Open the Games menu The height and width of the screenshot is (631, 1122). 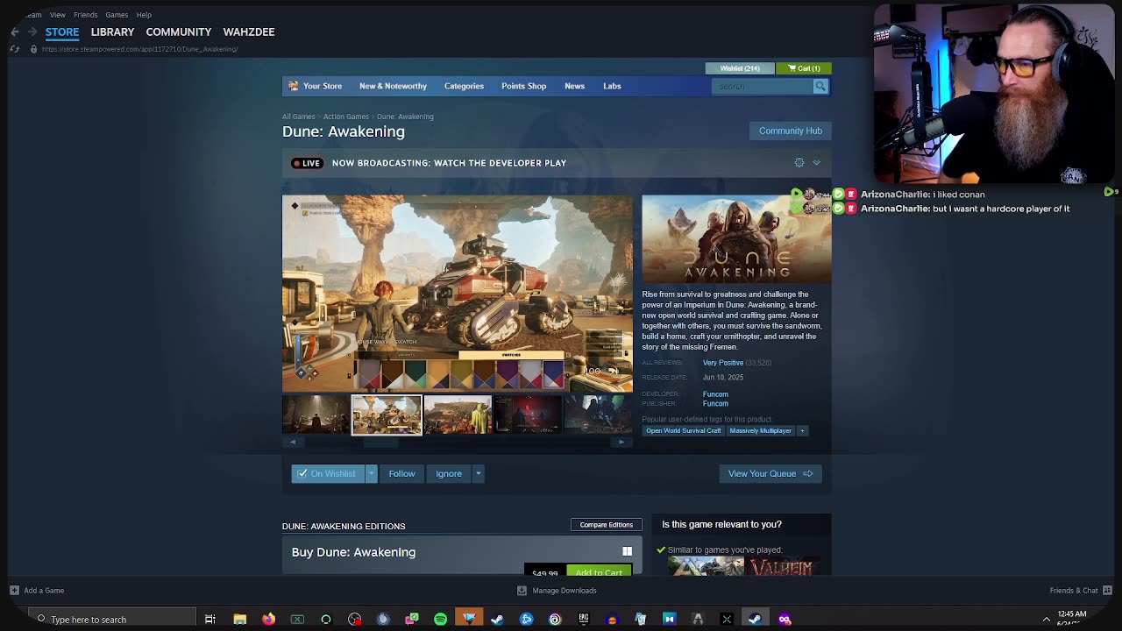click(117, 15)
